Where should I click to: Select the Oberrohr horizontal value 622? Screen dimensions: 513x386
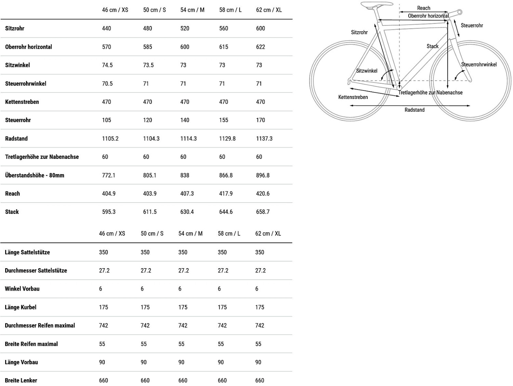pos(260,47)
